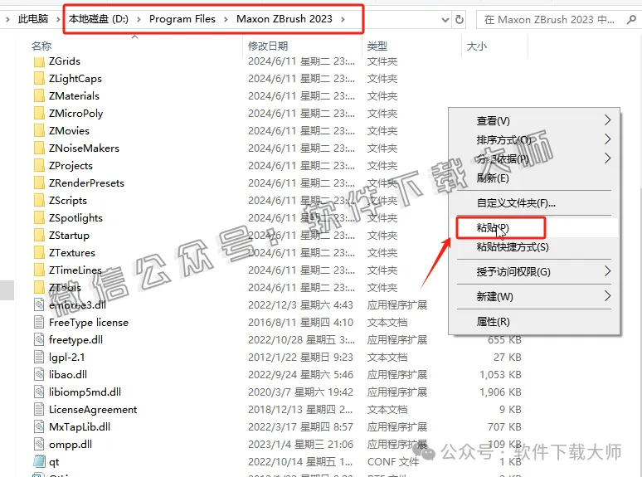642x477 pixels.
Task: Sort files by the 名称 column header
Action: point(41,46)
